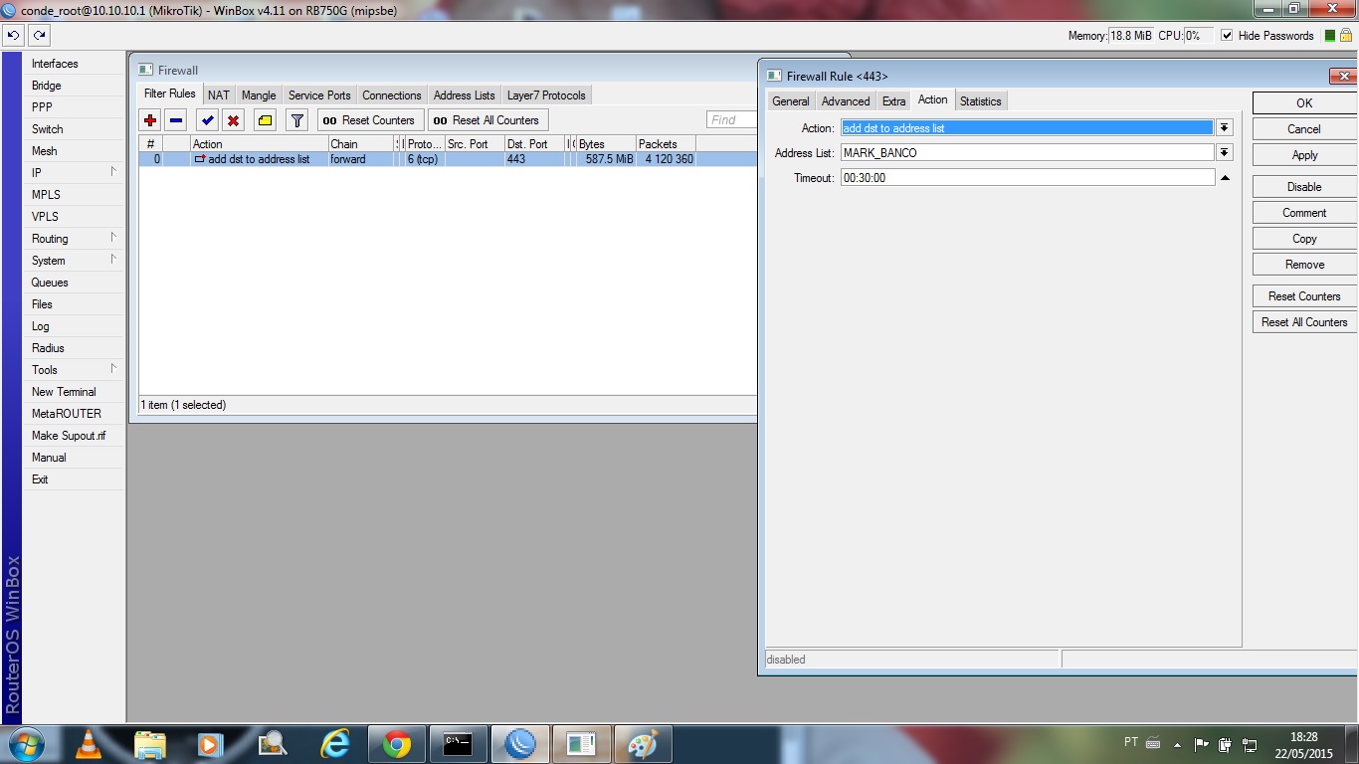This screenshot has height=764, width=1359.
Task: Open the photo magnifier app in the taskbar
Action: [x=272, y=744]
